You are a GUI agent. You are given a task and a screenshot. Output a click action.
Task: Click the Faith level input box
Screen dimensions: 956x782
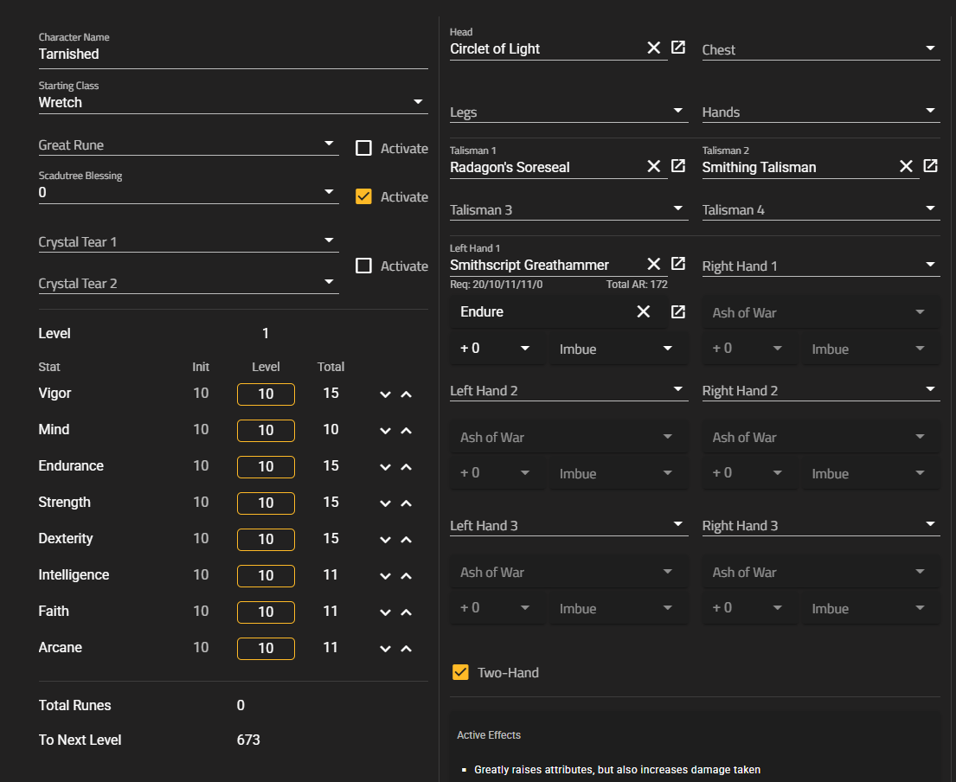tap(266, 612)
